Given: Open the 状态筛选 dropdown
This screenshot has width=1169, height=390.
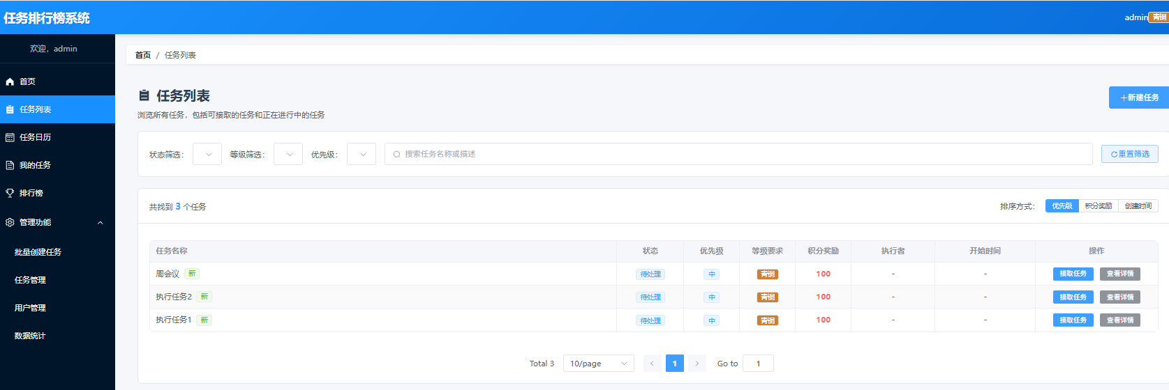Looking at the screenshot, I should coord(207,154).
